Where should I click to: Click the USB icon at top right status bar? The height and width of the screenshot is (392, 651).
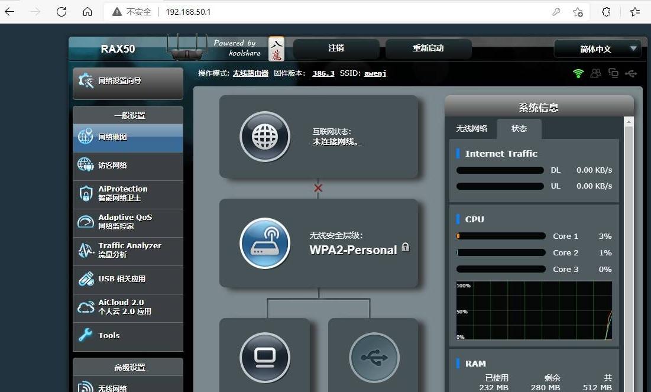click(630, 73)
